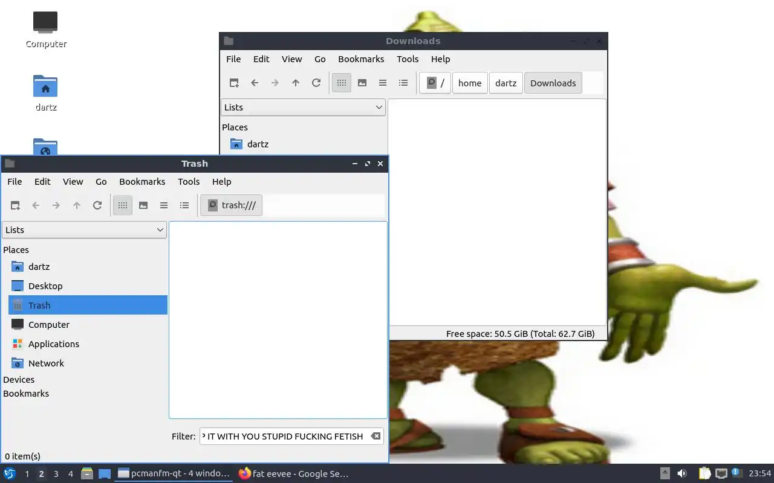The height and width of the screenshot is (483, 774).
Task: Switch Trash window to icon view
Action: tap(123, 205)
